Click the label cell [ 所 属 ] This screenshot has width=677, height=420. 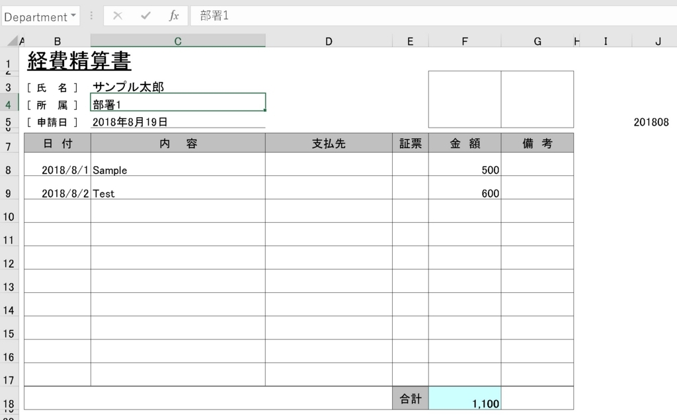coord(52,105)
